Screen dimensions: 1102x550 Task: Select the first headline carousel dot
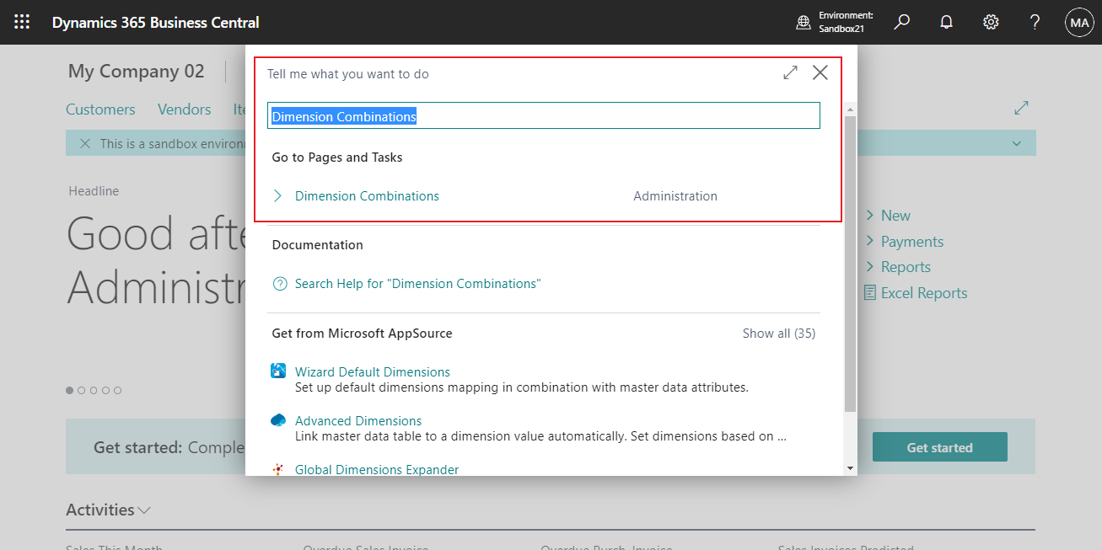69,390
